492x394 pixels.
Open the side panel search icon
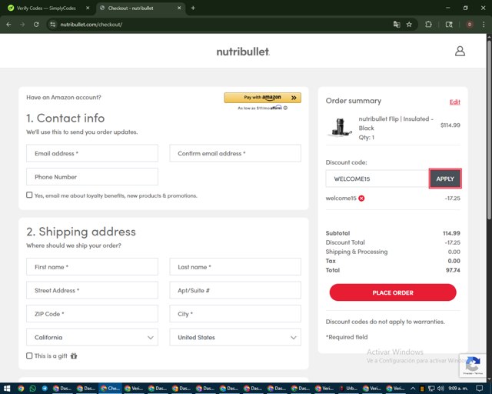[449, 25]
